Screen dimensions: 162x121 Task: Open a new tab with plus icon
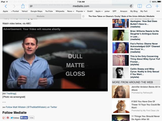coord(157,6)
